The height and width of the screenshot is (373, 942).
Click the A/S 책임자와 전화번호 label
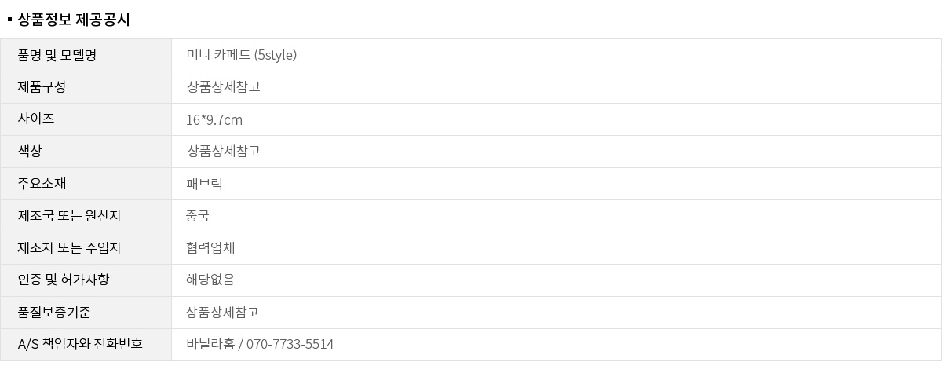tap(80, 345)
